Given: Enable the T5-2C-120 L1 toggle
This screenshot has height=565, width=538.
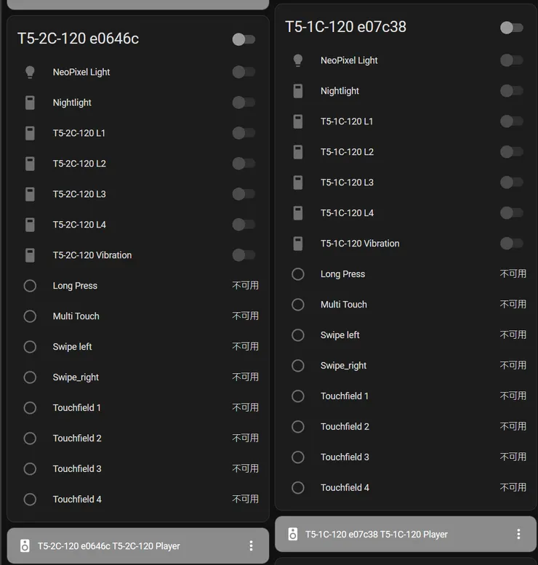Looking at the screenshot, I should pyautogui.click(x=244, y=133).
